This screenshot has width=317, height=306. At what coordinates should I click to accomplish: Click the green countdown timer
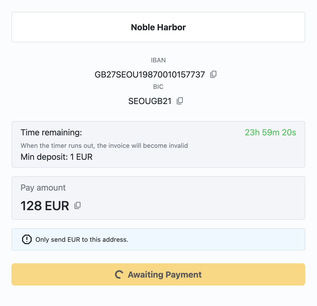(x=270, y=132)
